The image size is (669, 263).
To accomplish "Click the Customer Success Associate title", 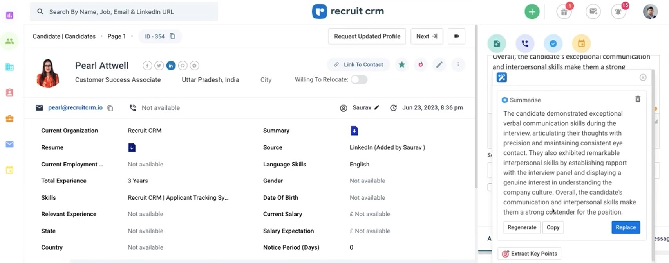I will click(118, 80).
